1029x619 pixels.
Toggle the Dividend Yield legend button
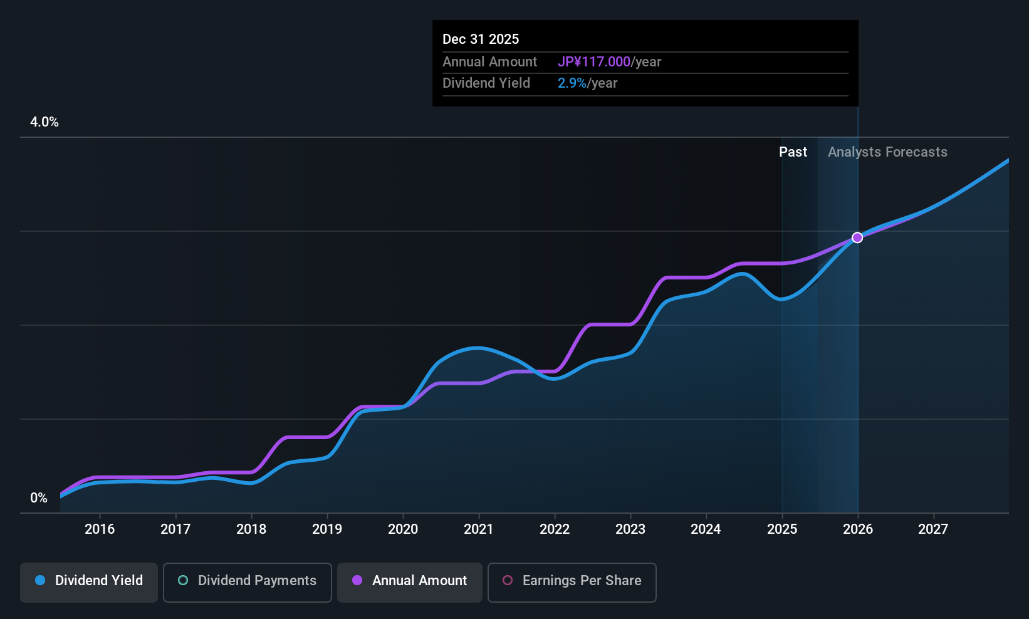pos(89,583)
